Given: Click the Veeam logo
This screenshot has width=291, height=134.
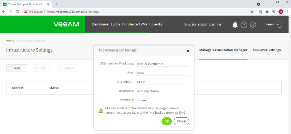Looking at the screenshot, I should tap(66, 24).
